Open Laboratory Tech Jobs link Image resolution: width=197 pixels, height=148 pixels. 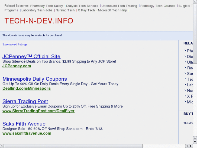[x=37, y=10]
